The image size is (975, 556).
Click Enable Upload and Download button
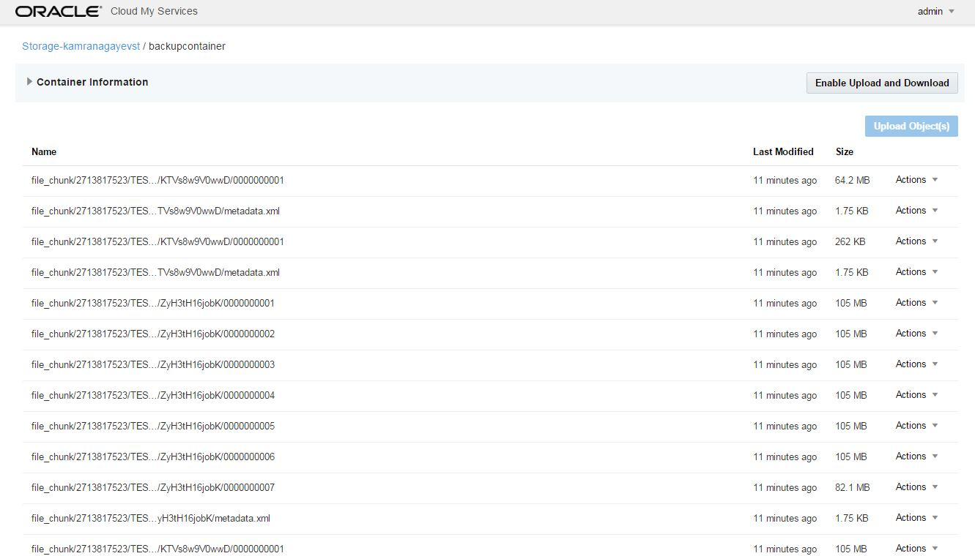881,83
